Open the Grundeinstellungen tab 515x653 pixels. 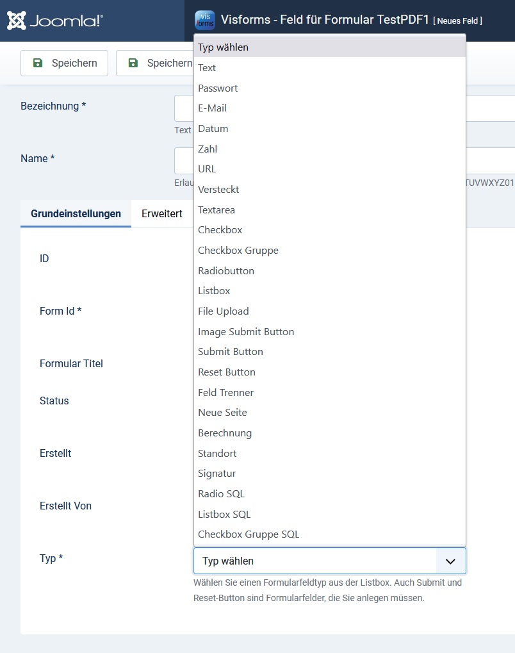[x=76, y=214]
